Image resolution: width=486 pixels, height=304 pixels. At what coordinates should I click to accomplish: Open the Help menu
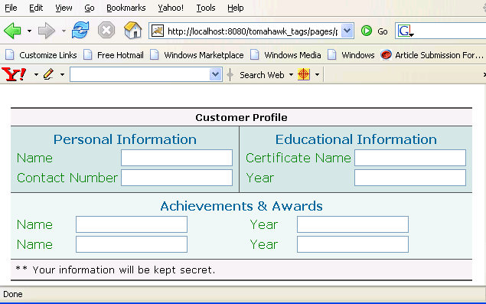(235, 8)
